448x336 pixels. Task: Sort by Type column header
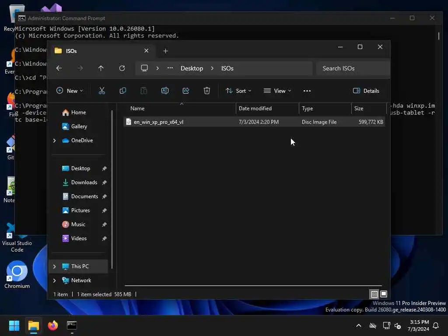[x=325, y=108]
